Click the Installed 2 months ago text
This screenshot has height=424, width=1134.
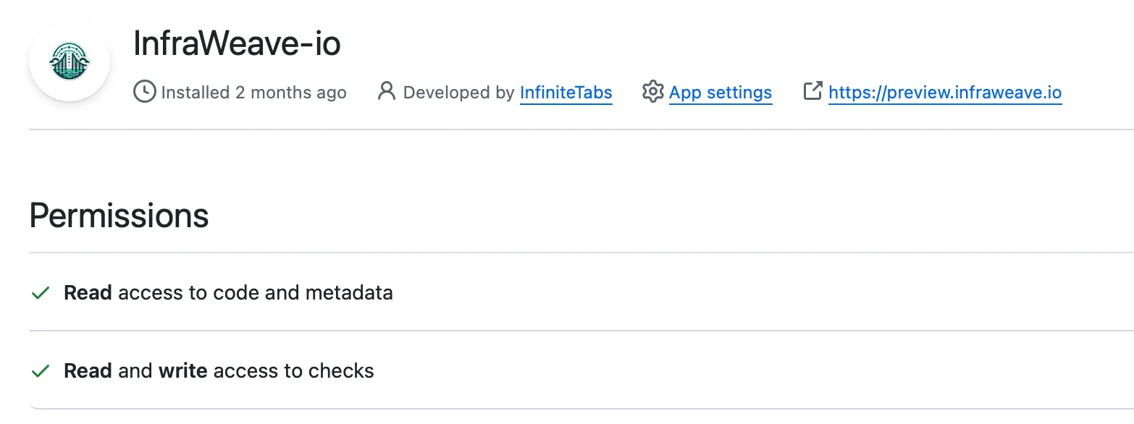pos(253,93)
